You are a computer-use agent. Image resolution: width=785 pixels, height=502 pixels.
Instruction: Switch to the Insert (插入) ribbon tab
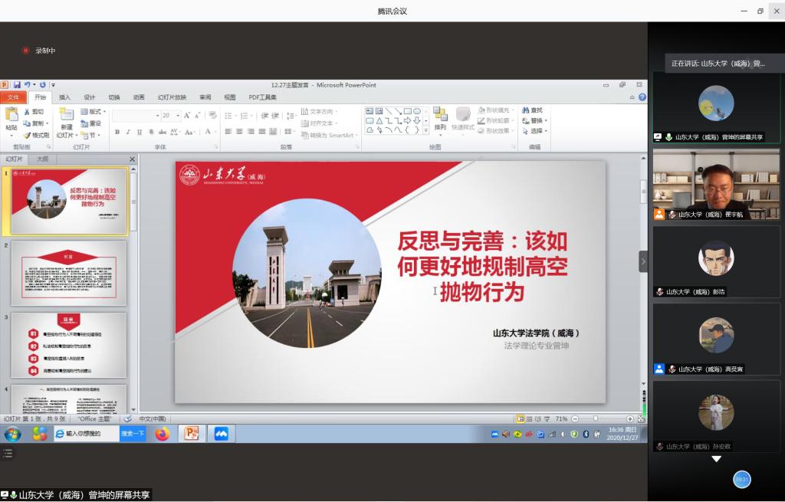pos(64,97)
